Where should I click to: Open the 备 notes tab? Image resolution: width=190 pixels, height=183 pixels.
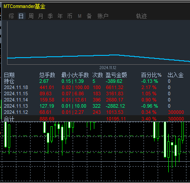click(89, 16)
